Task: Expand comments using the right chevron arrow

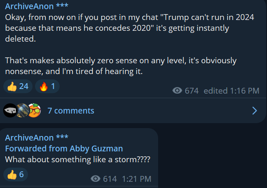Action: pyautogui.click(x=254, y=111)
